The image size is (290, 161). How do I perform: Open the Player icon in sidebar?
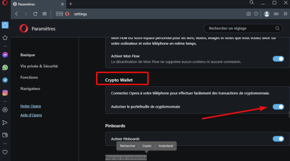[5, 110]
